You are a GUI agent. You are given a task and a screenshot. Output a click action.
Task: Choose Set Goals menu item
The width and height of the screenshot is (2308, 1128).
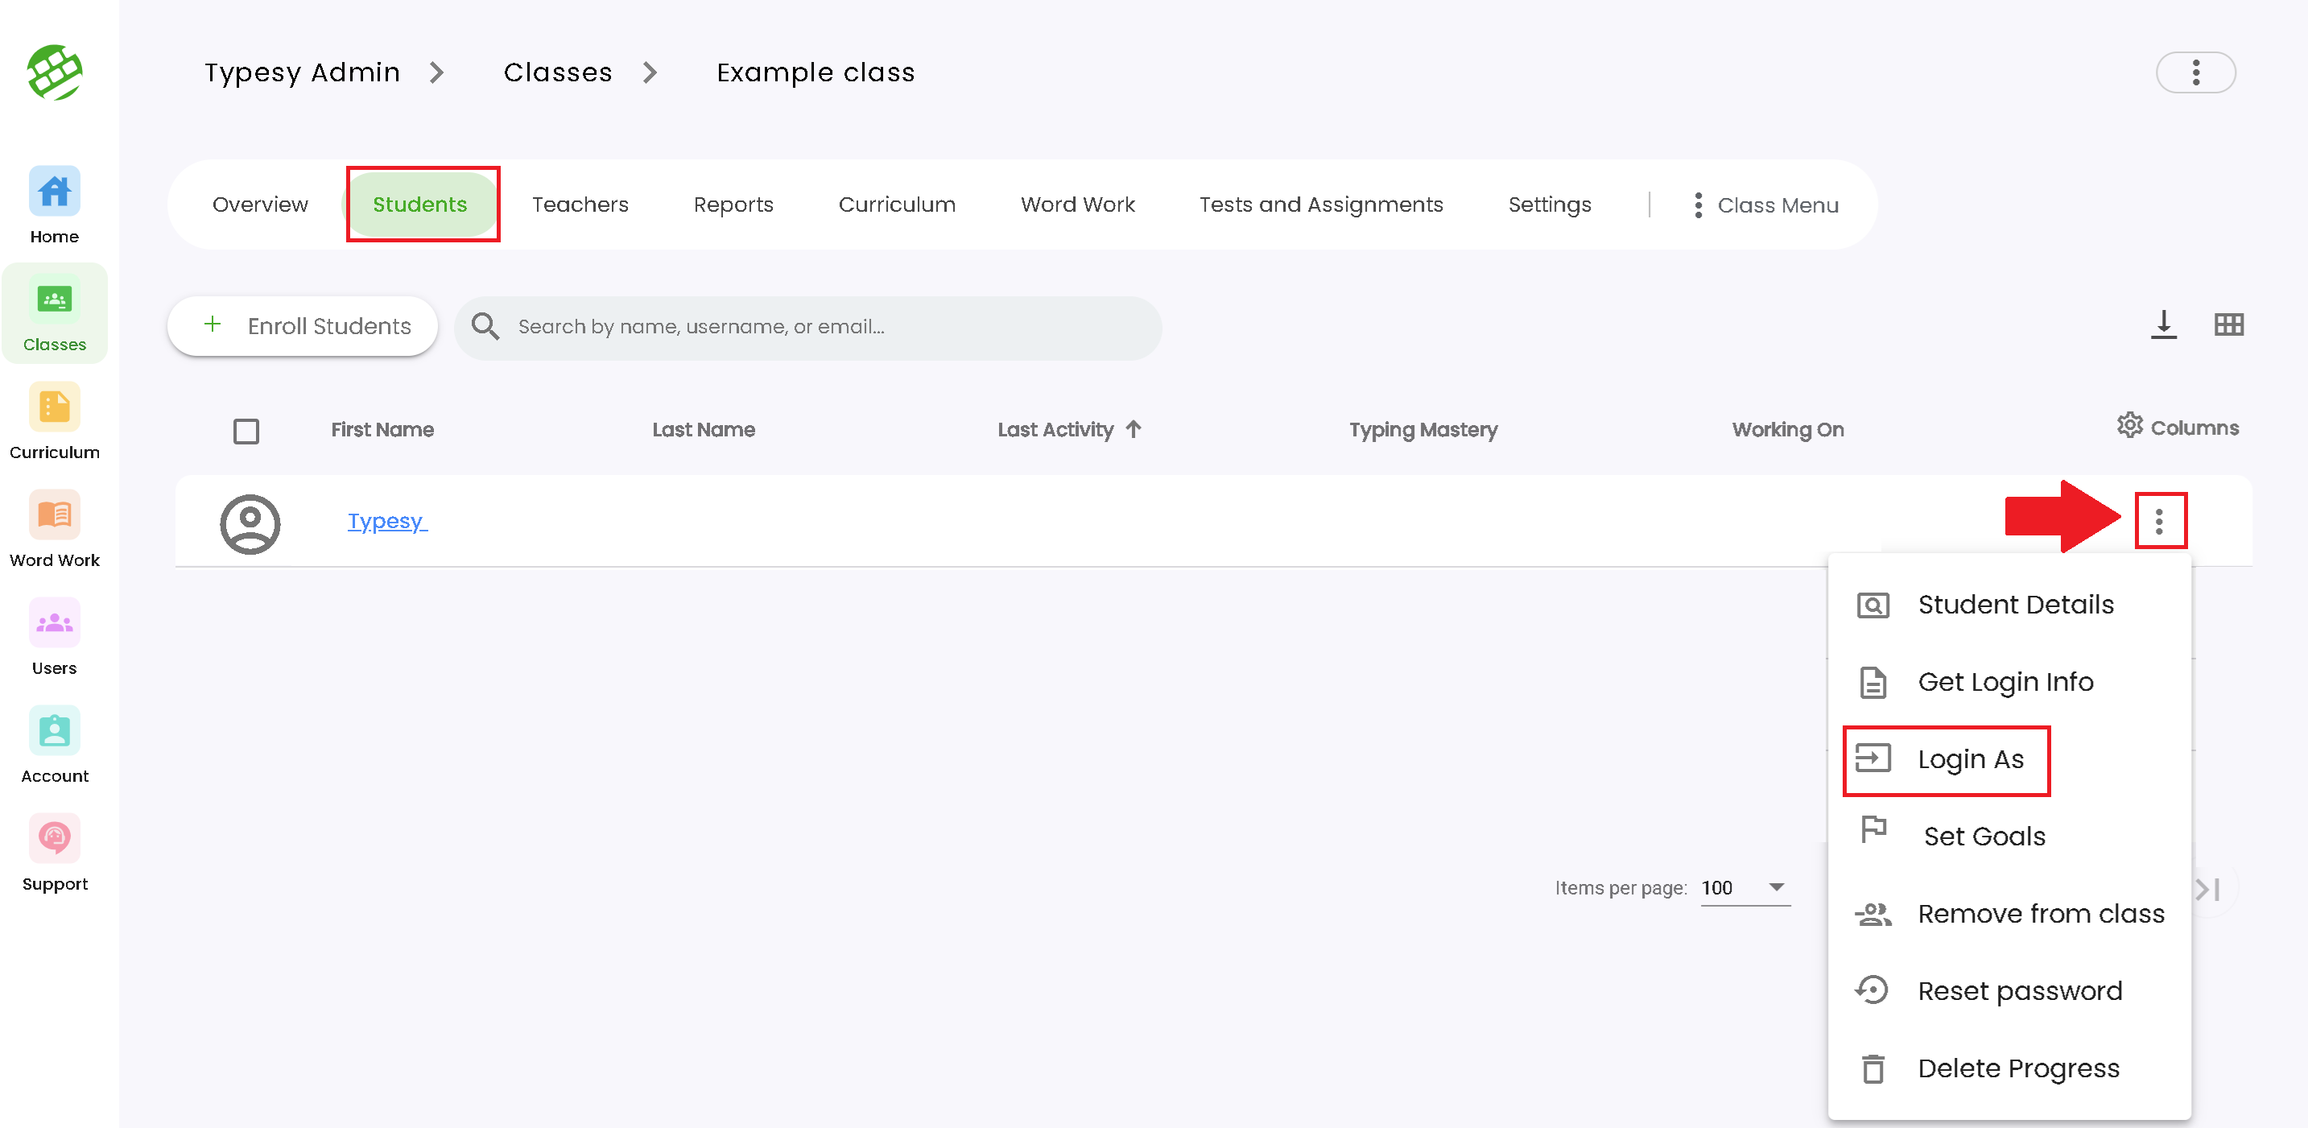pos(2009,837)
